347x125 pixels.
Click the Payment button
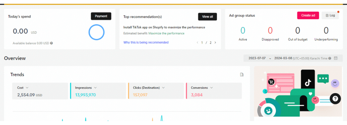(x=101, y=16)
